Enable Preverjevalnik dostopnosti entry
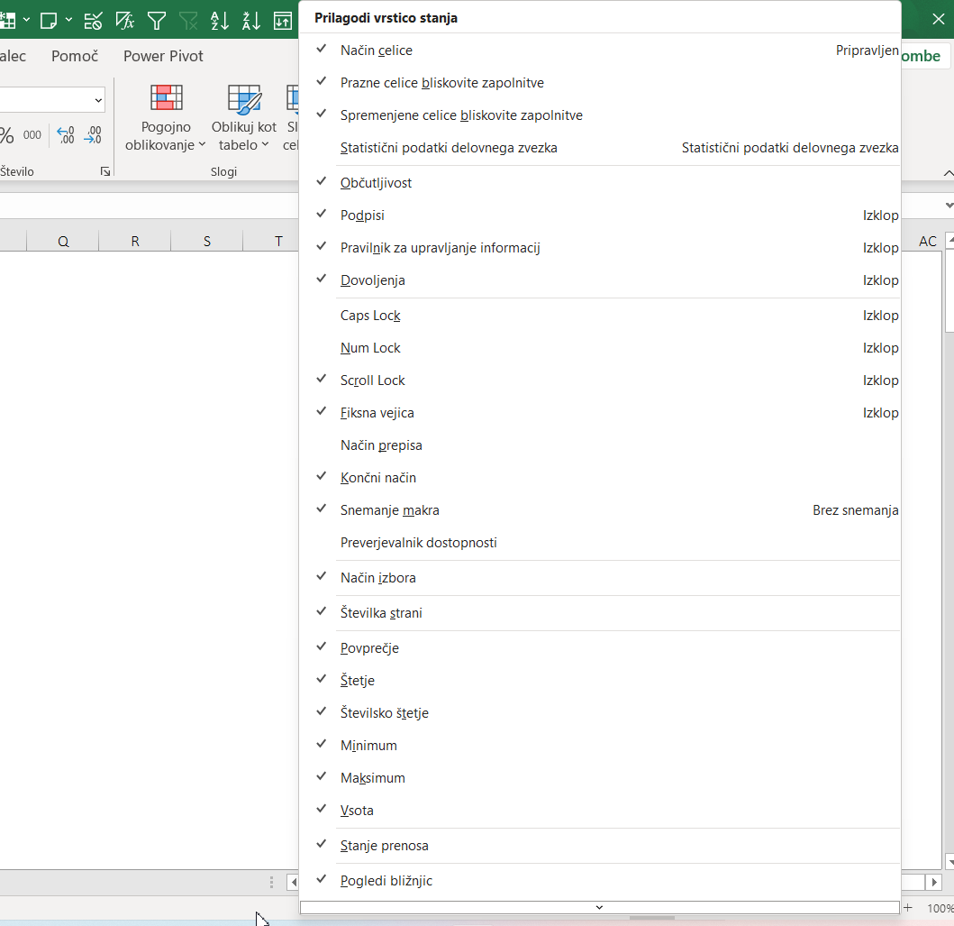The width and height of the screenshot is (954, 926). pos(600,543)
